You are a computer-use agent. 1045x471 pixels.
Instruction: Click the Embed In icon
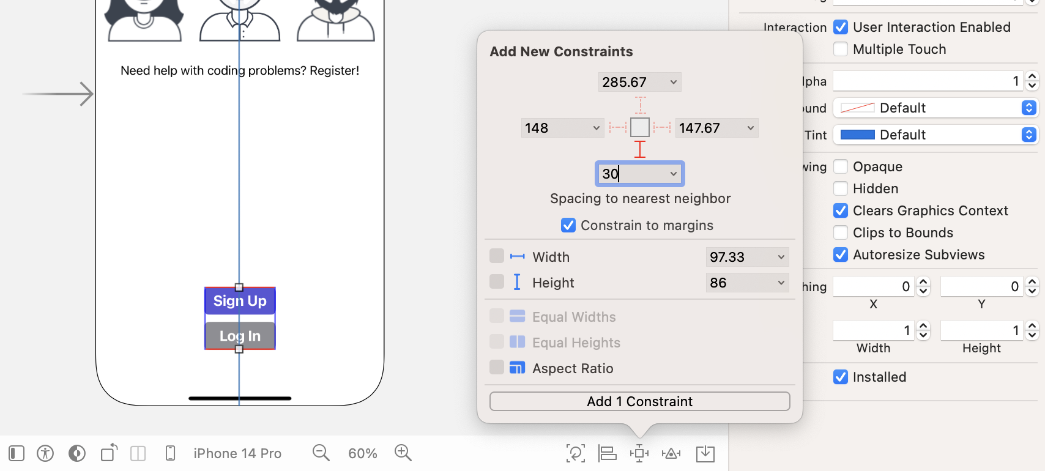tap(705, 453)
